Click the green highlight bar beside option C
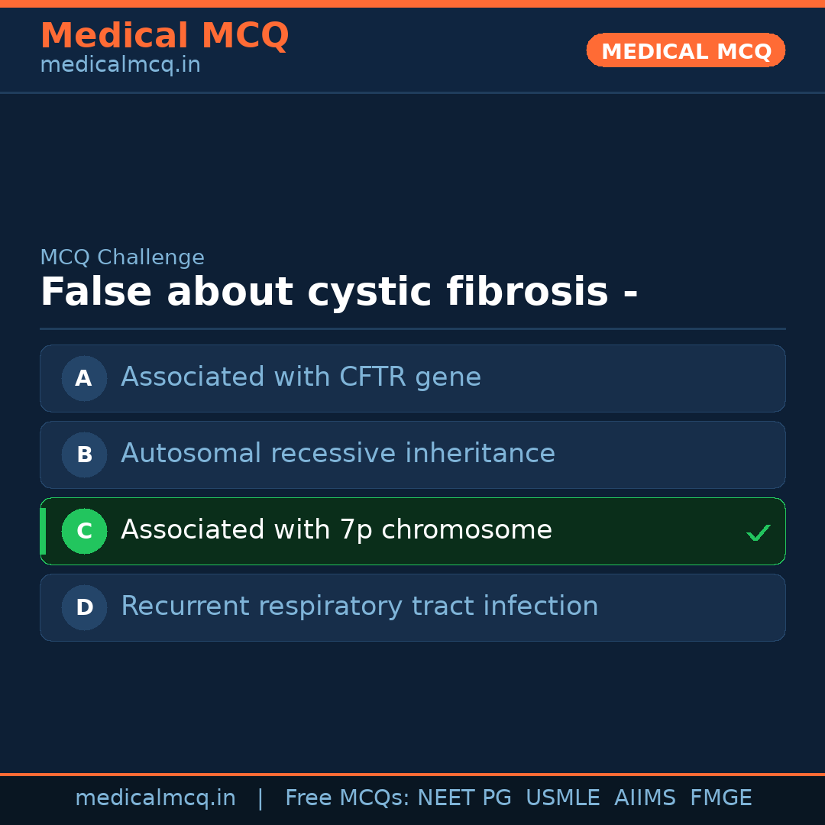825x825 pixels. click(x=43, y=531)
